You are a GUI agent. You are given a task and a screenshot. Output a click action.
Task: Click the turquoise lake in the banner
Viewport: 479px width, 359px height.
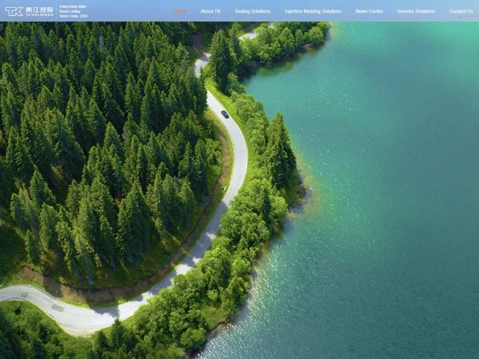pyautogui.click(x=384, y=187)
